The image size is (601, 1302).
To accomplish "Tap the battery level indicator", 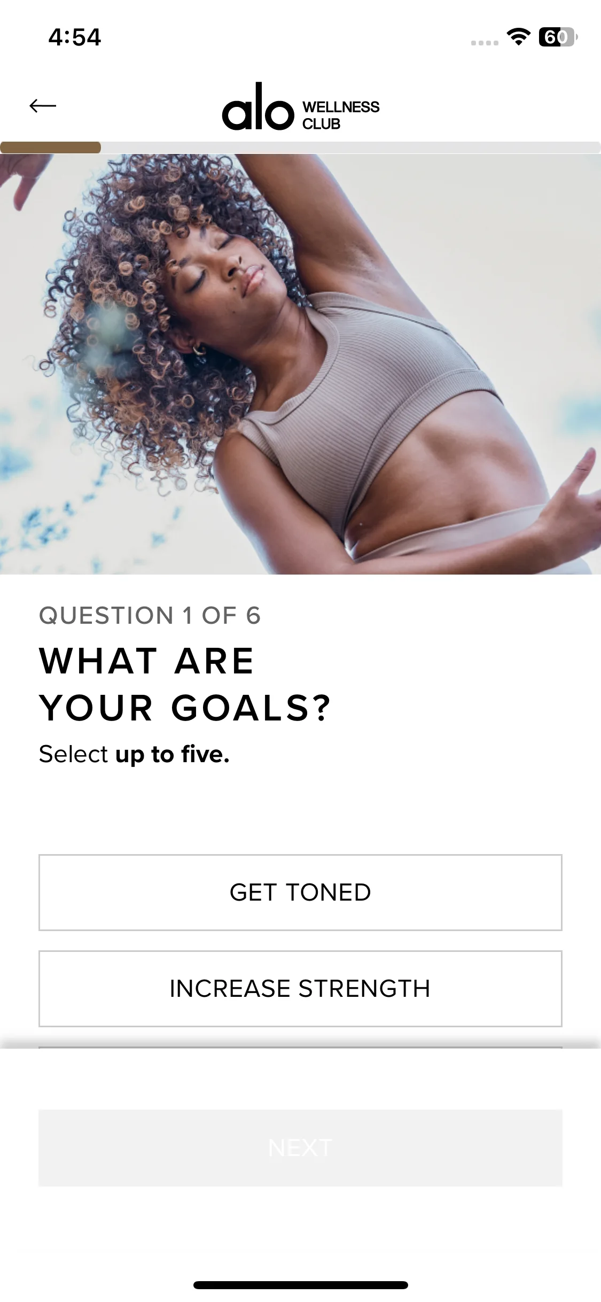I will [x=558, y=37].
